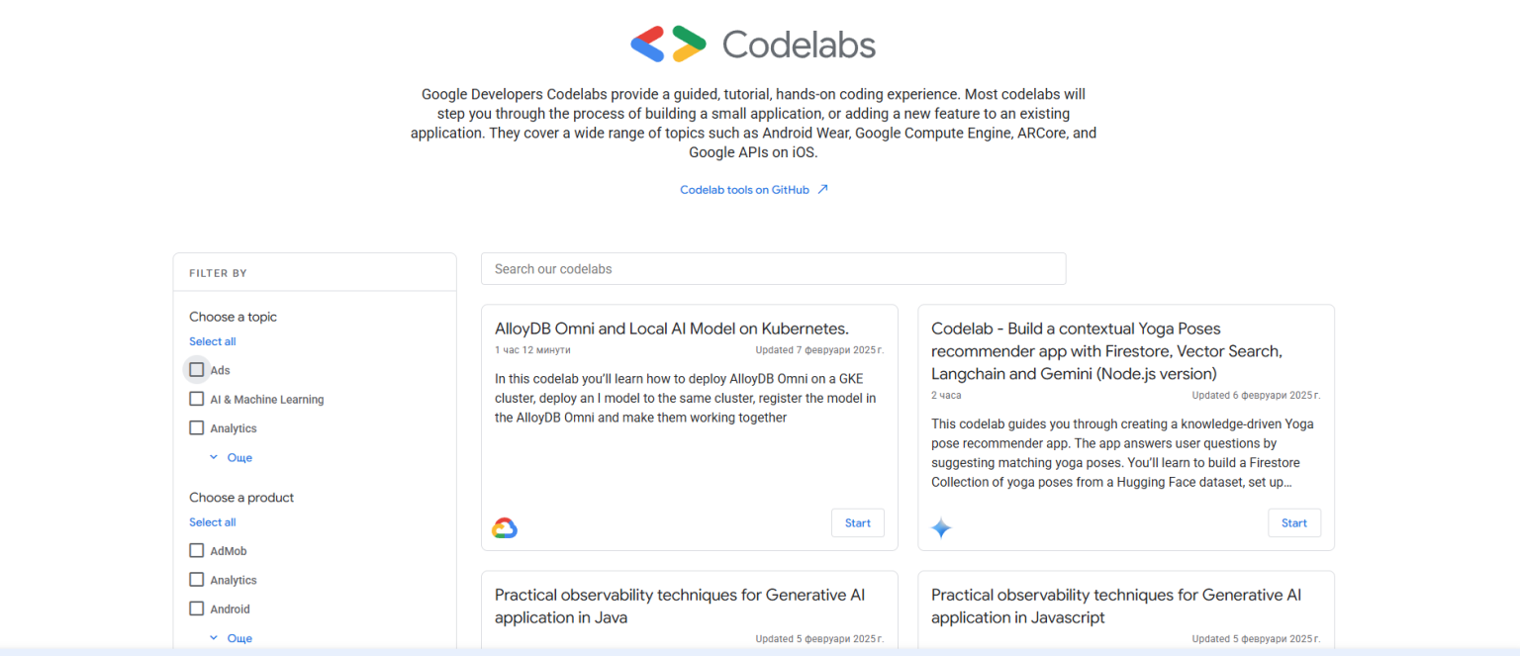Click external link arrow beside GitHub link
Viewport: 1520px width, 656px height.
(822, 189)
